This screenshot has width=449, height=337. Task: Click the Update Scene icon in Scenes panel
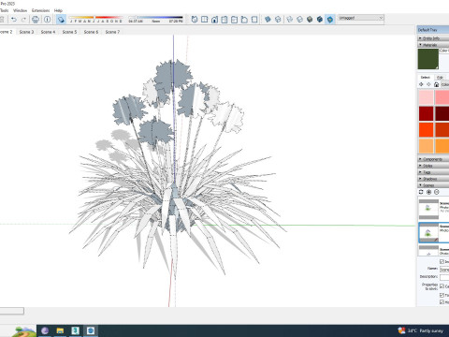point(421,192)
